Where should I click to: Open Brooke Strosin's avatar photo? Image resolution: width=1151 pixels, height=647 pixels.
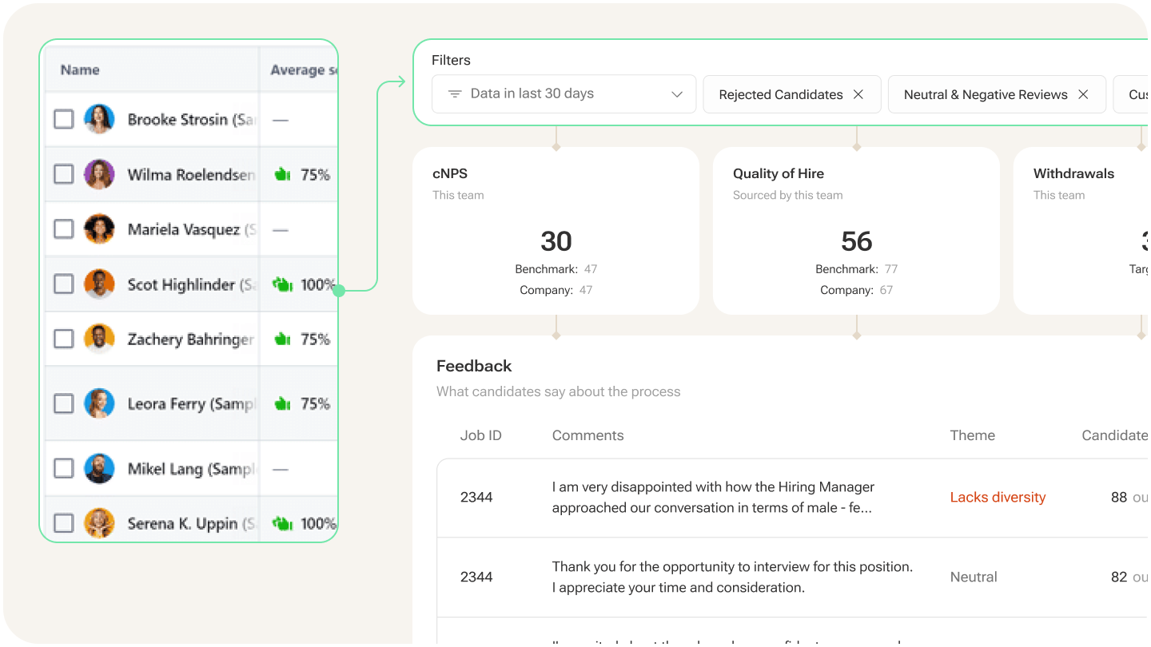[x=99, y=119]
